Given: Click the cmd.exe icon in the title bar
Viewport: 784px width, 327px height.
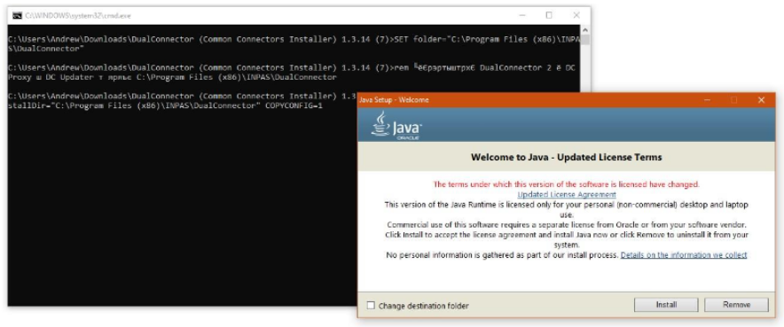Looking at the screenshot, I should tap(17, 15).
